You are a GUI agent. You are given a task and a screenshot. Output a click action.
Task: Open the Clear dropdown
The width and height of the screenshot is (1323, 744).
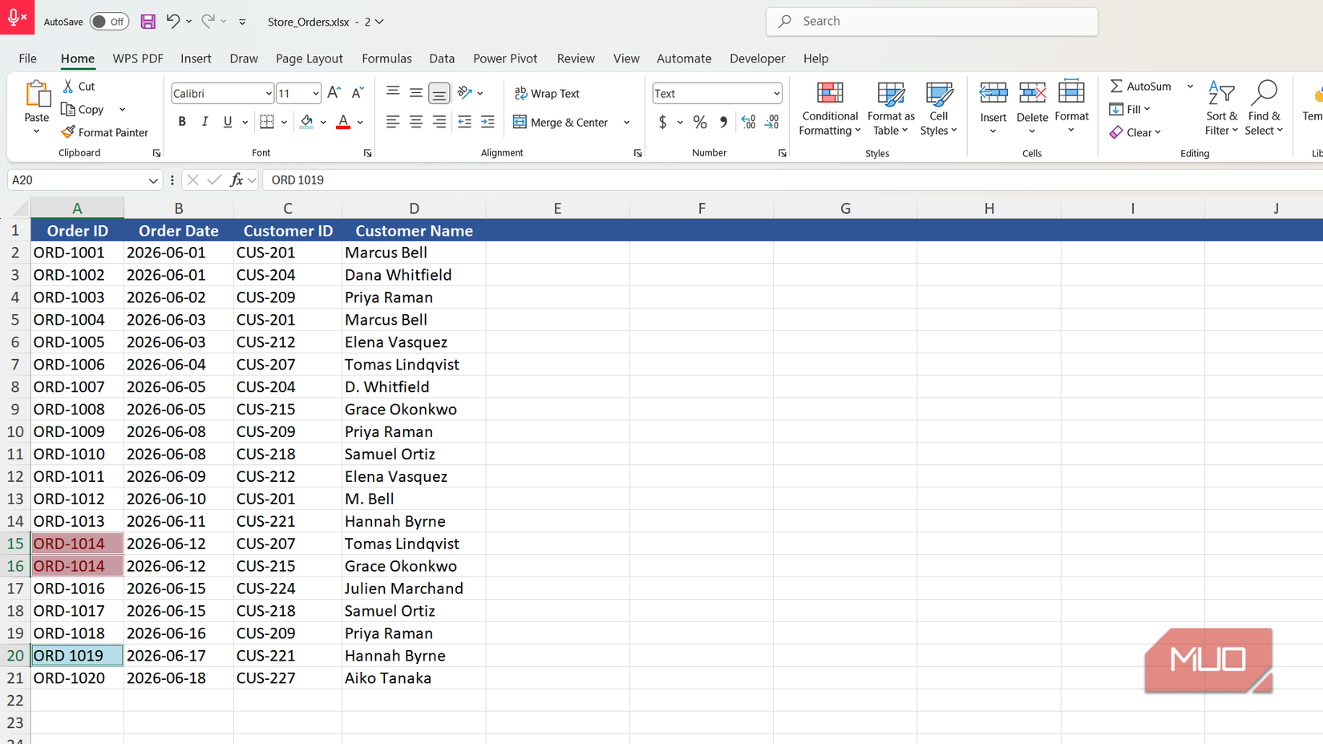click(x=1135, y=132)
